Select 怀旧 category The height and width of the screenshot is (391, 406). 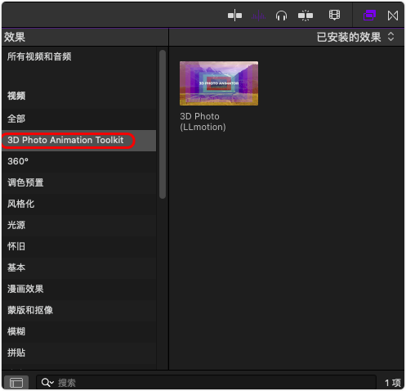[79, 246]
